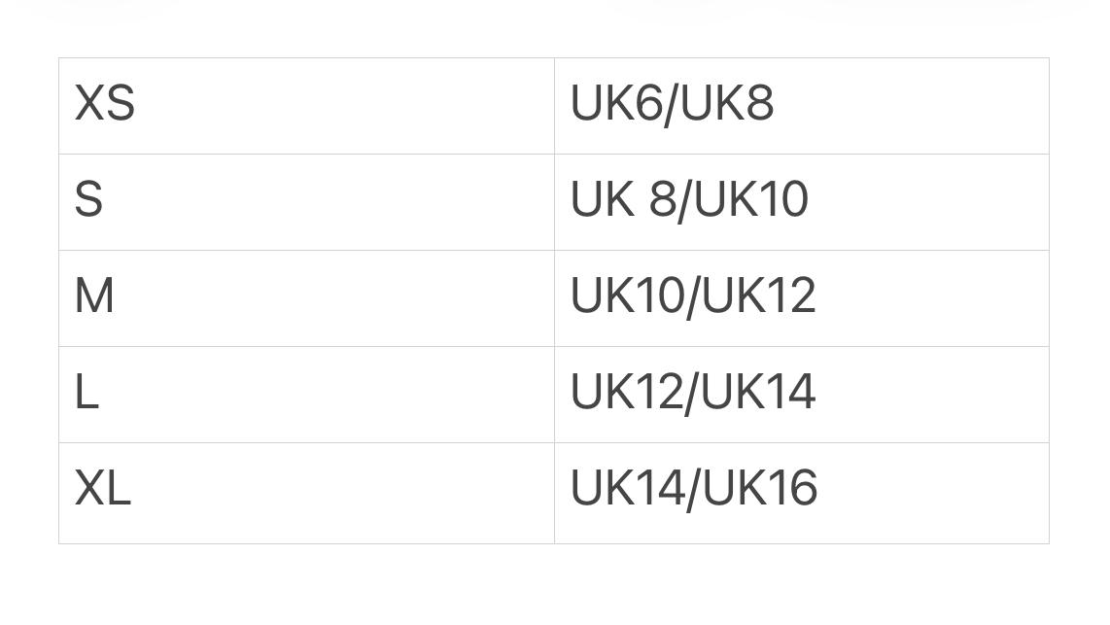Image resolution: width=1110 pixels, height=625 pixels.
Task: Click UK12 text in the L row
Action: (x=627, y=392)
